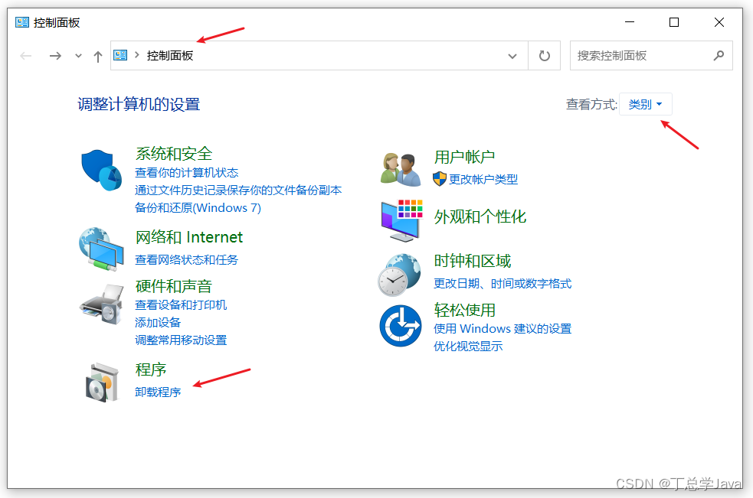The width and height of the screenshot is (753, 498).
Task: Expand the breadcrumb chevron before 控制面板
Action: tap(137, 55)
